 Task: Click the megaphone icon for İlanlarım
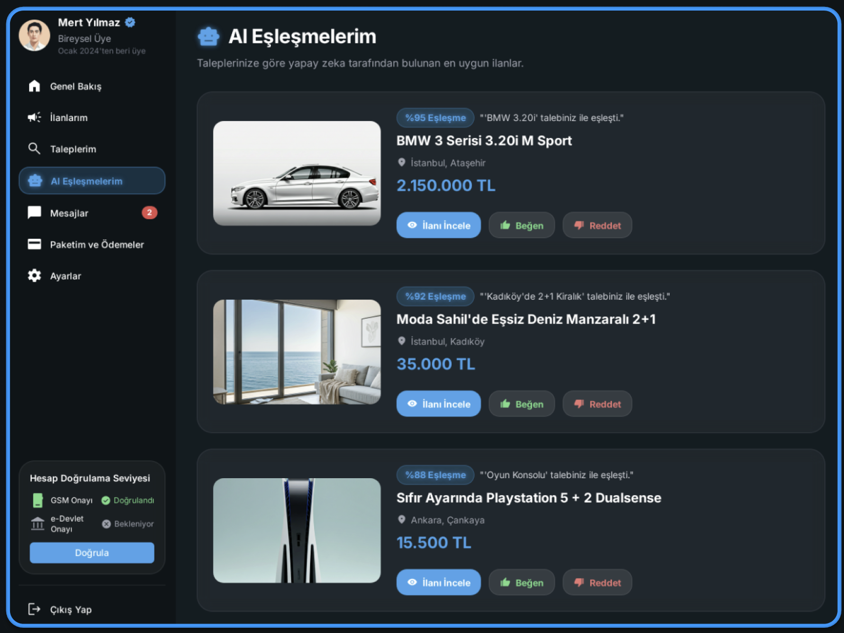[34, 117]
